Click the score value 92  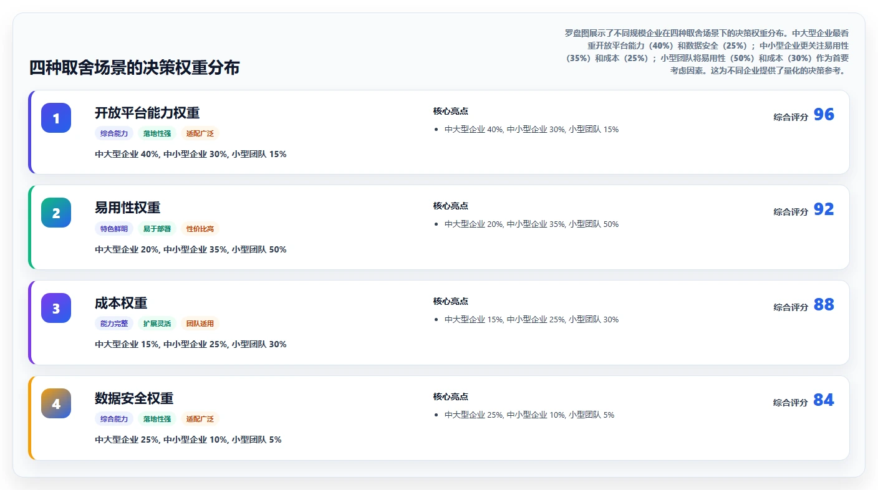tap(824, 209)
